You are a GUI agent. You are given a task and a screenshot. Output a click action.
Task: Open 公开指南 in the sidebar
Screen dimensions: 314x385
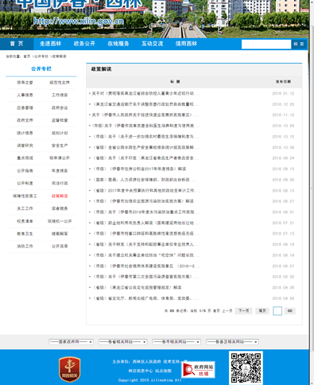click(x=25, y=170)
